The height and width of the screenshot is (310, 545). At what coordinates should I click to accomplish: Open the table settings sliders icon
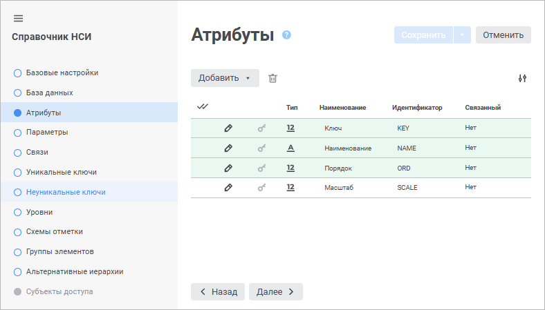(x=522, y=78)
